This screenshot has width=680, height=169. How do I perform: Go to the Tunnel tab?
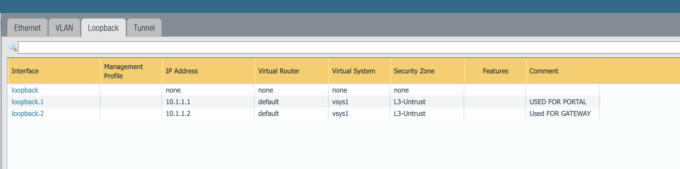(x=144, y=28)
